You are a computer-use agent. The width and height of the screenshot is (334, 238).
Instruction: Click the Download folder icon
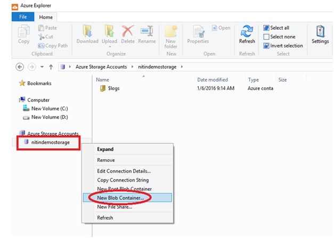pos(87,31)
